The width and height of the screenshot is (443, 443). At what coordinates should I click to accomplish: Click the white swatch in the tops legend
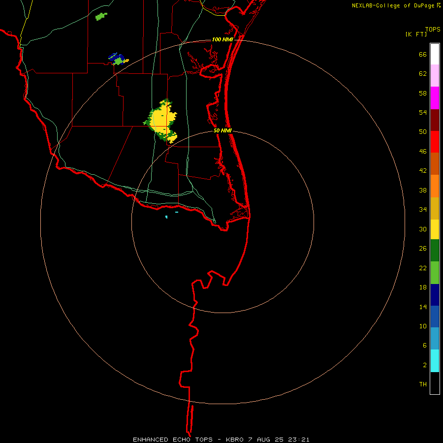[x=435, y=54]
